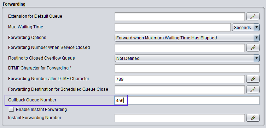Open Routing to Closed Overflow Queue dropdown
Image resolution: width=266 pixels, height=128 pixels.
[x=187, y=58]
